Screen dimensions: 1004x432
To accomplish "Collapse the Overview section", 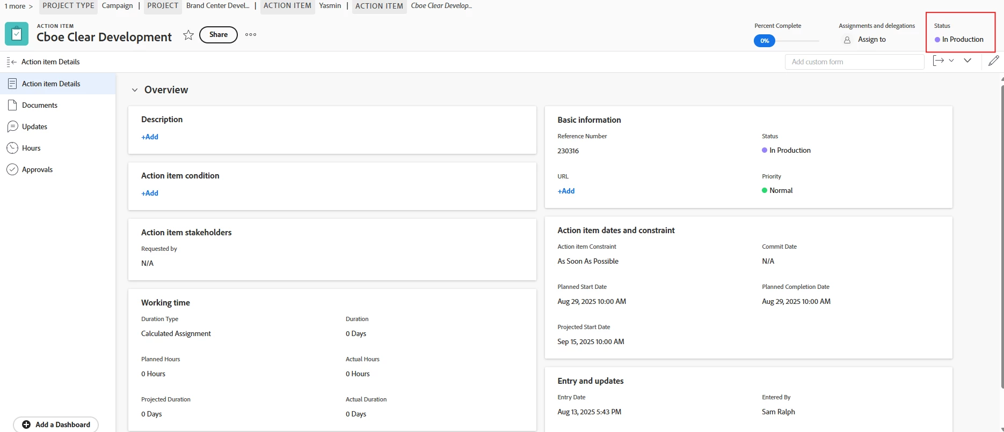I will [135, 90].
